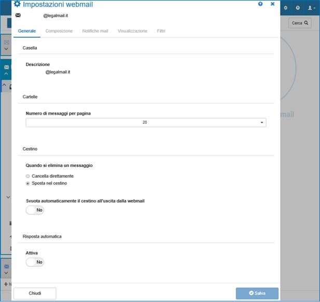Switch to the Composizione tab

tap(59, 31)
